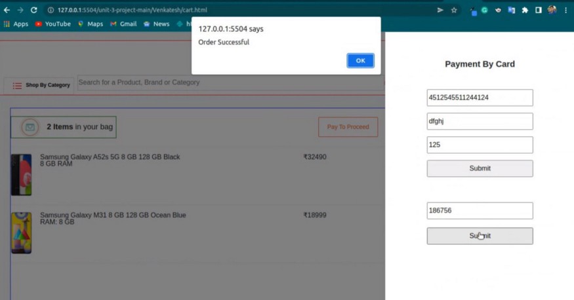
Task: Click the Shop By Category list icon
Action: [17, 86]
